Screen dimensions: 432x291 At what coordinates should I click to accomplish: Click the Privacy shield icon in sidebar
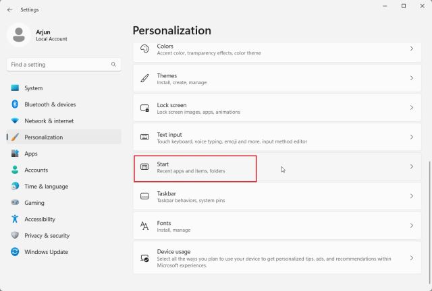(x=15, y=235)
